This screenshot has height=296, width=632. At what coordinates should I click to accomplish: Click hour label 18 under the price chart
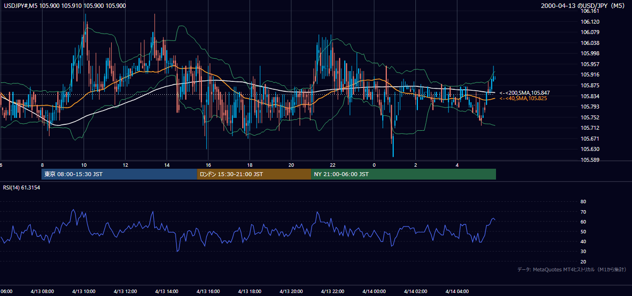point(250,165)
